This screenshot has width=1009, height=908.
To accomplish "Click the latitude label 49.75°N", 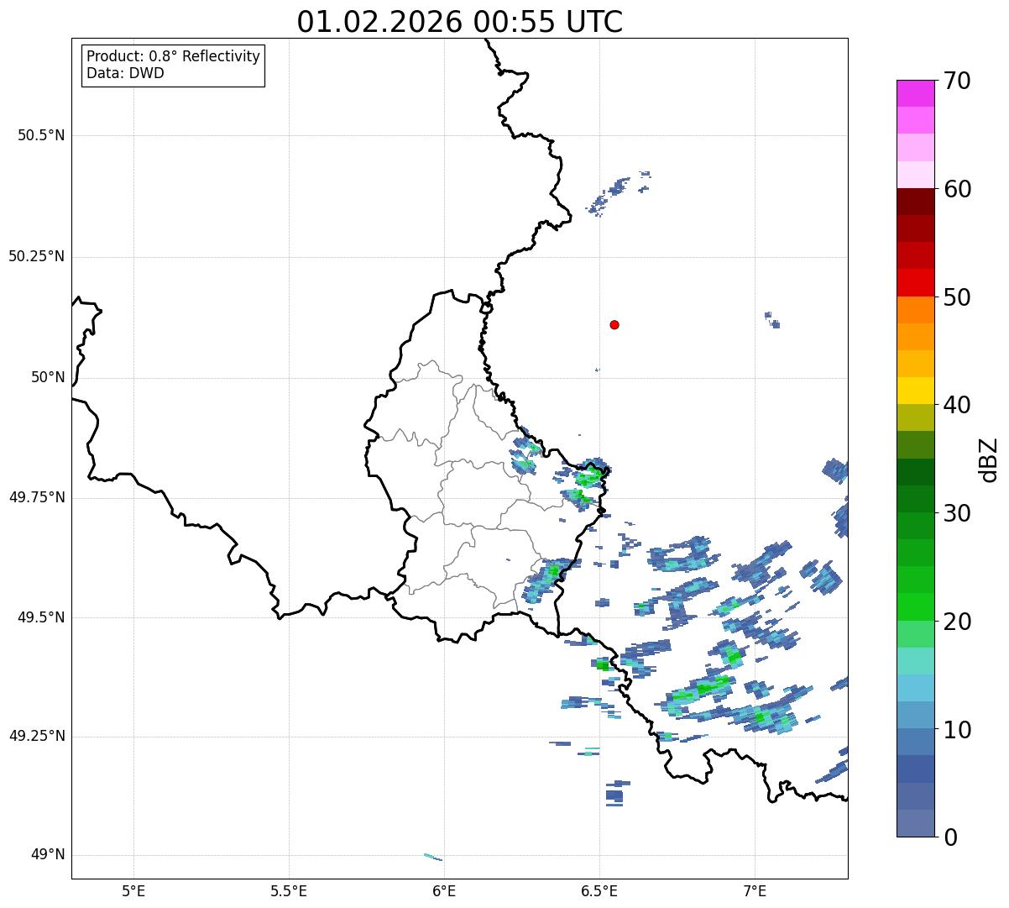I will [36, 497].
